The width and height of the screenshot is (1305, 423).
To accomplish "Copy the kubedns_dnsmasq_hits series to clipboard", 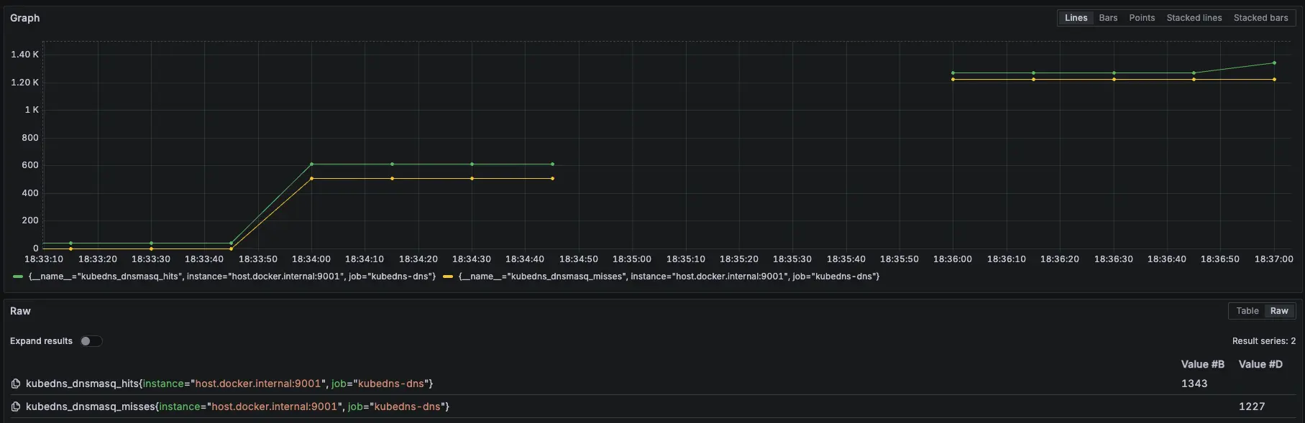I will (x=16, y=384).
